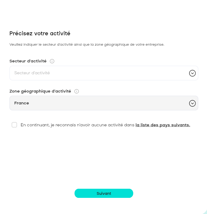Click the "Secteur d'activité" field label

point(28,61)
